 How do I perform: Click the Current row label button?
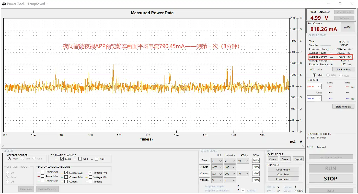point(204,174)
